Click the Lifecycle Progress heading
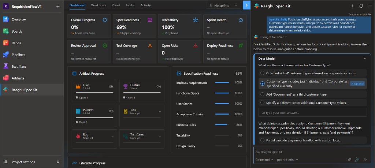The width and height of the screenshot is (375, 168). [92, 163]
